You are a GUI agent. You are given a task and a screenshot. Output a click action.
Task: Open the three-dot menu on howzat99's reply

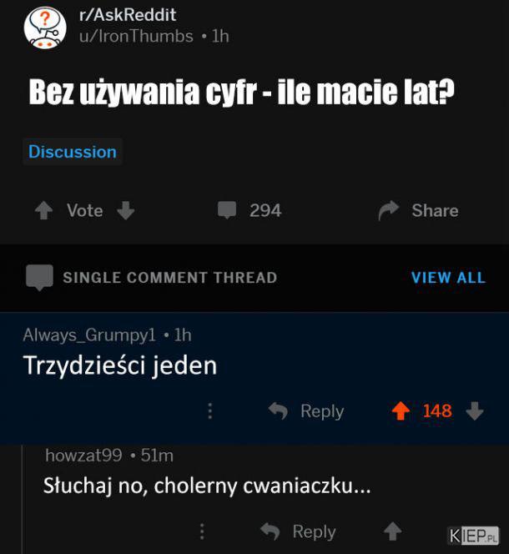(202, 531)
